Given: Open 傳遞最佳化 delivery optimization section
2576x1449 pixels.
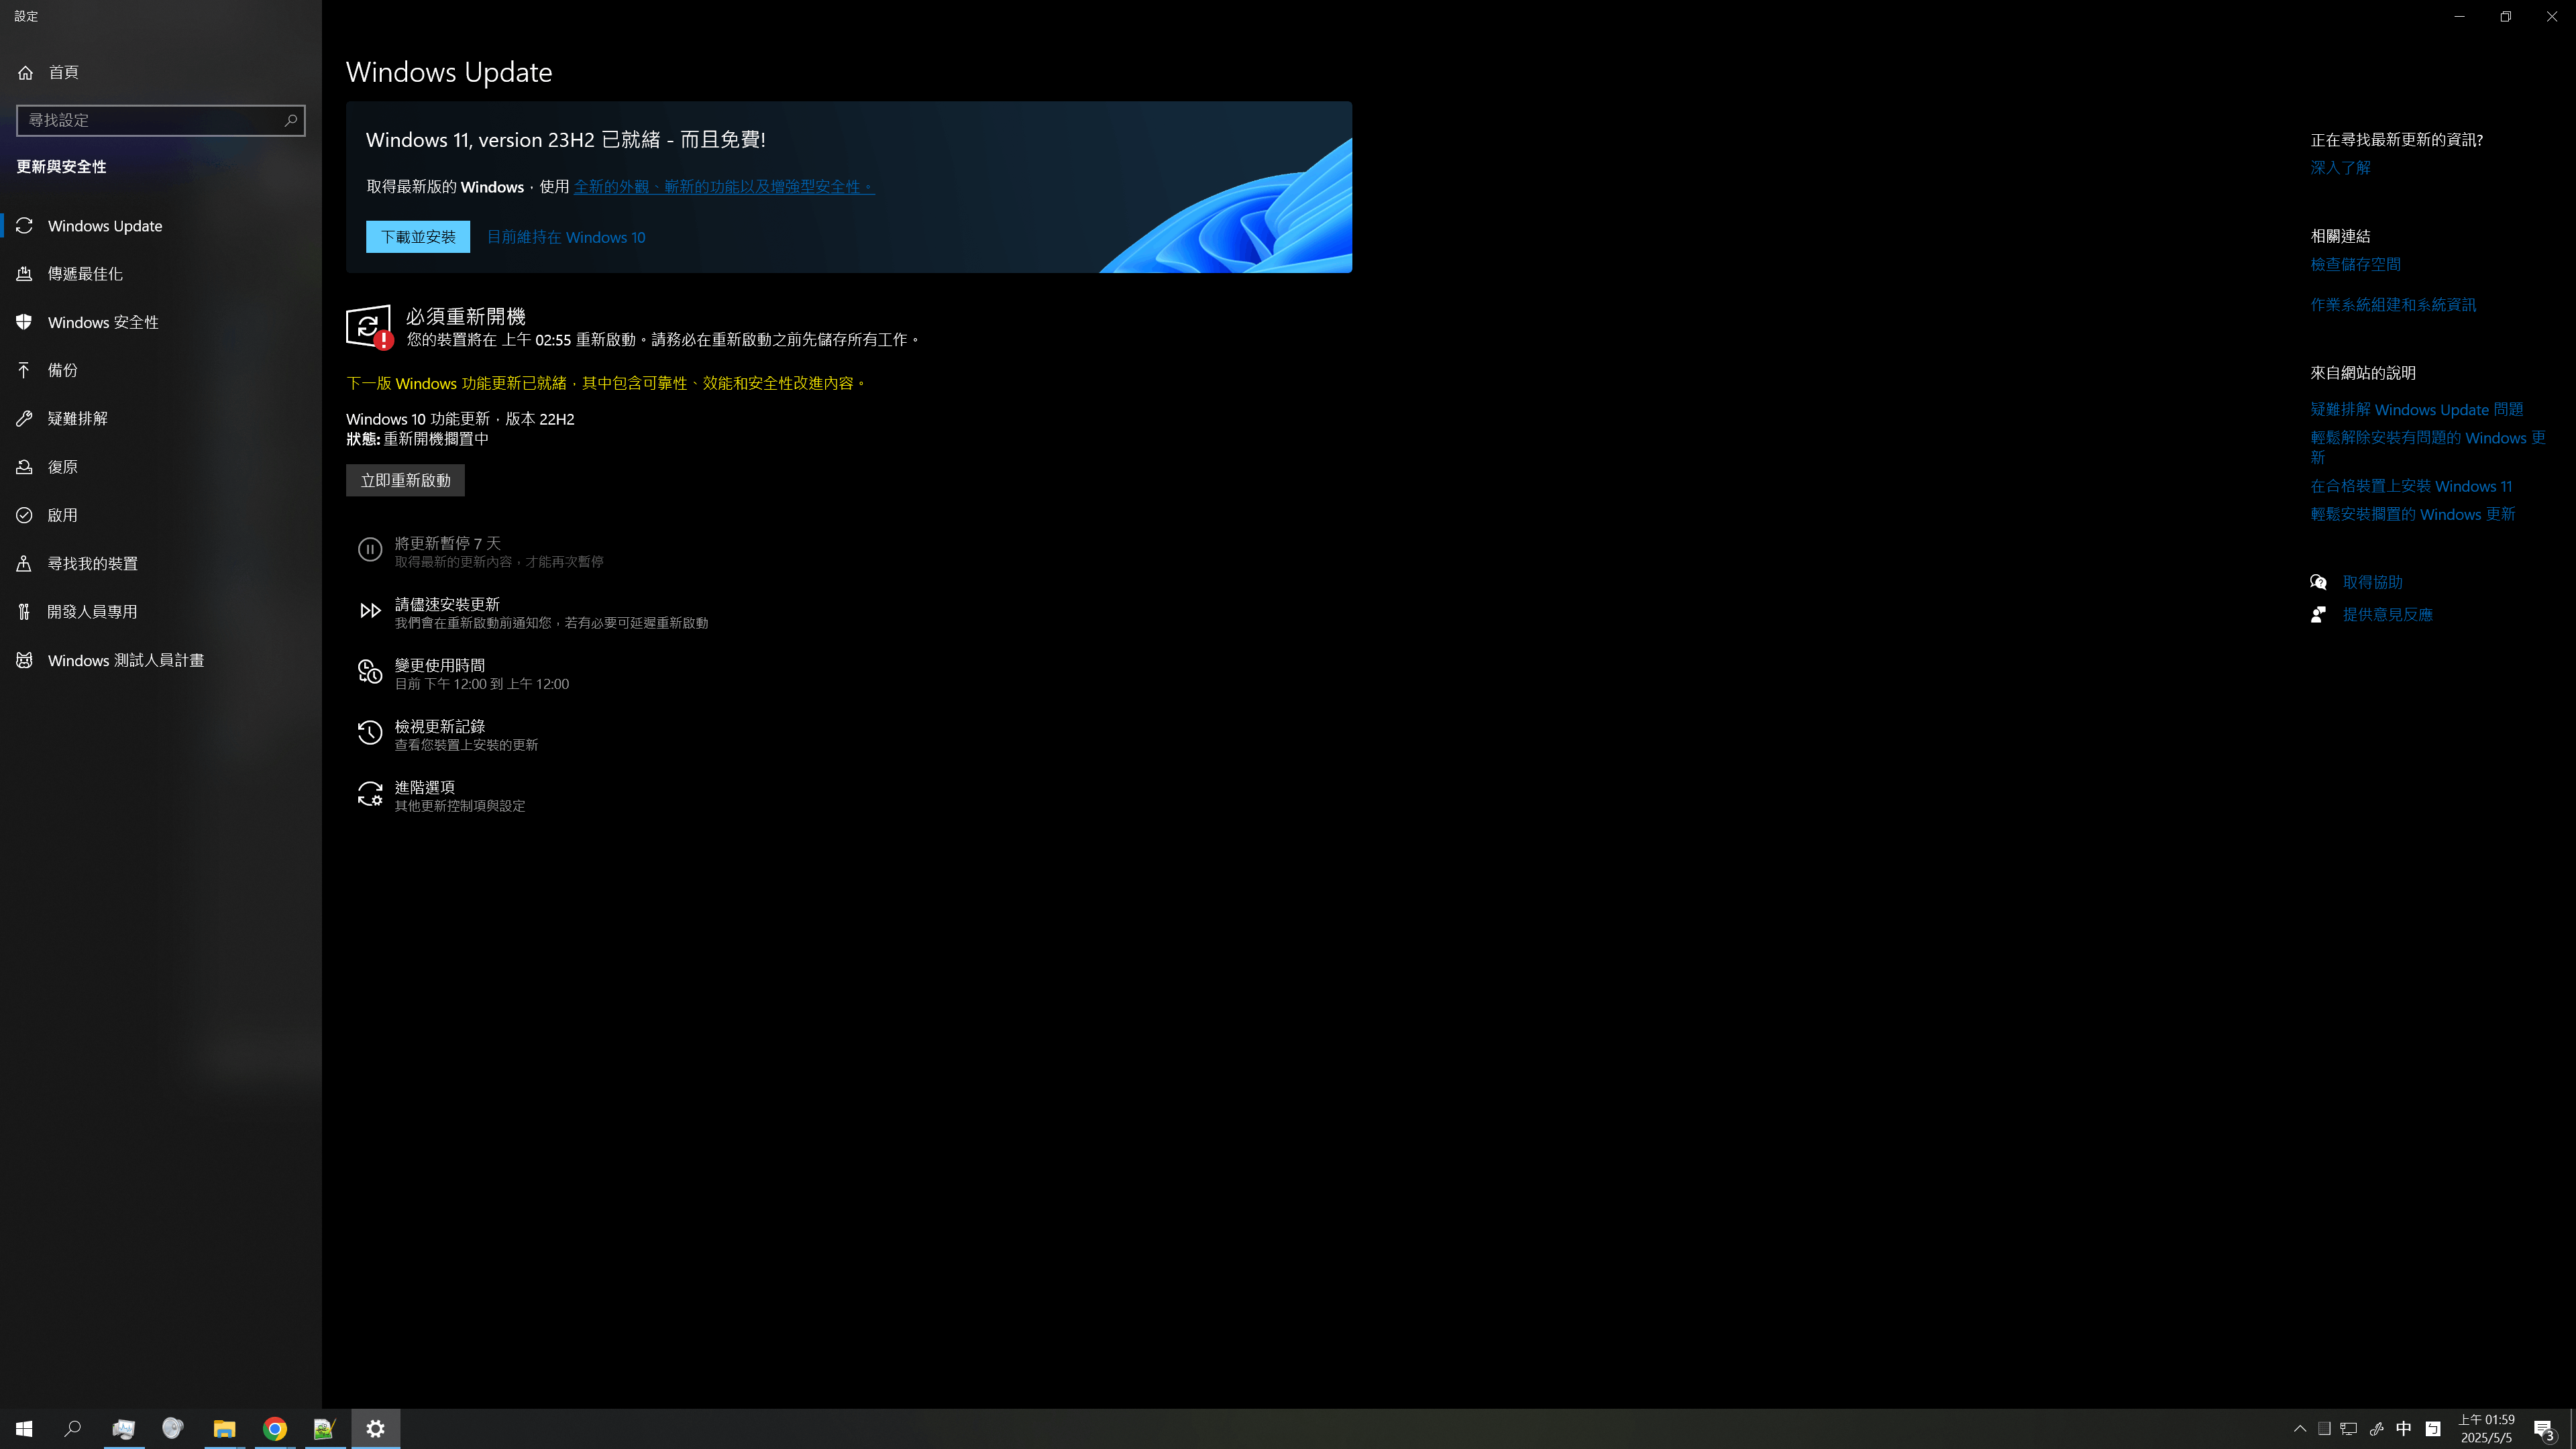Looking at the screenshot, I should 85,274.
